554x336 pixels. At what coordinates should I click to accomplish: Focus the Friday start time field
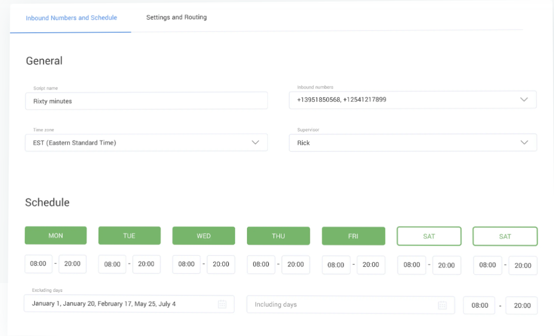[336, 265]
